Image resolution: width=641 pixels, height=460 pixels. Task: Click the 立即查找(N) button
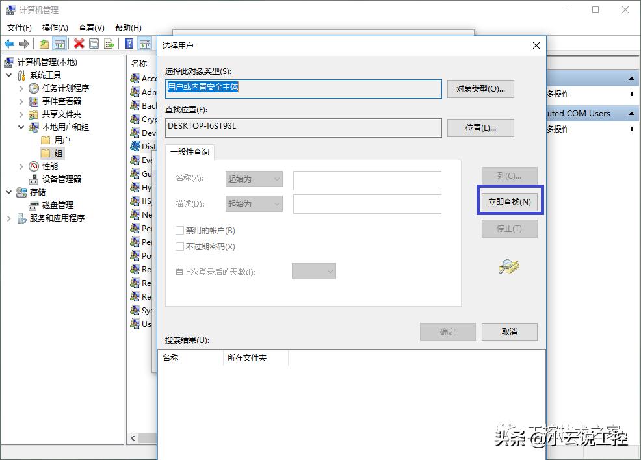(x=510, y=202)
